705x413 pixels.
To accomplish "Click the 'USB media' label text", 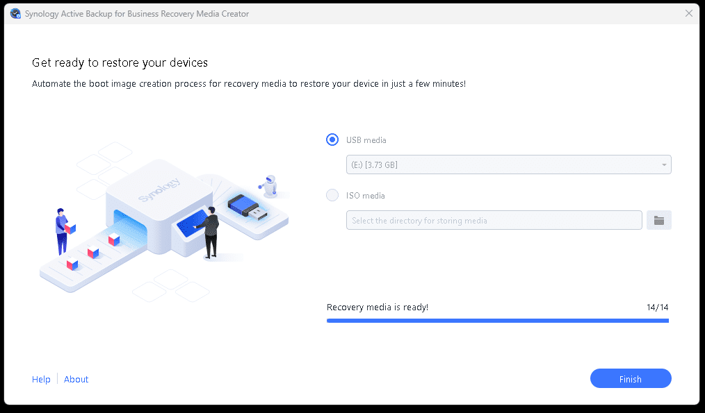I will point(366,140).
